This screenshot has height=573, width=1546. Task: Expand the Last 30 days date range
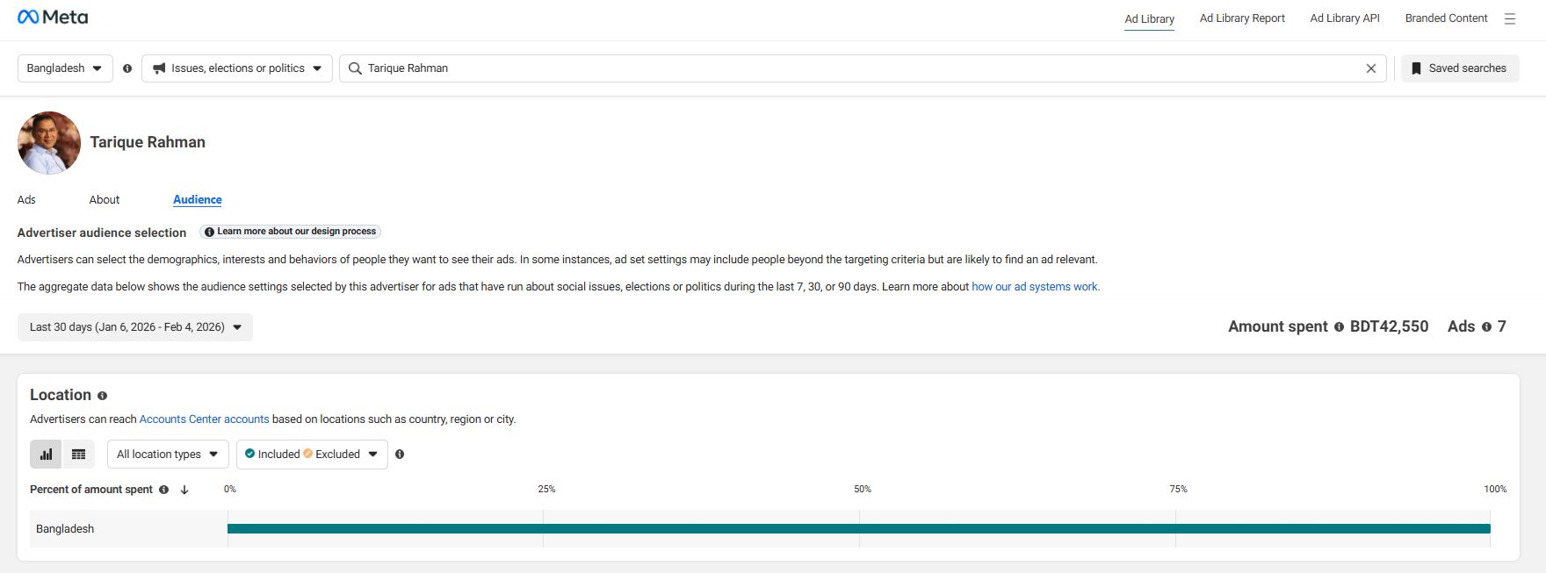pyautogui.click(x=135, y=327)
